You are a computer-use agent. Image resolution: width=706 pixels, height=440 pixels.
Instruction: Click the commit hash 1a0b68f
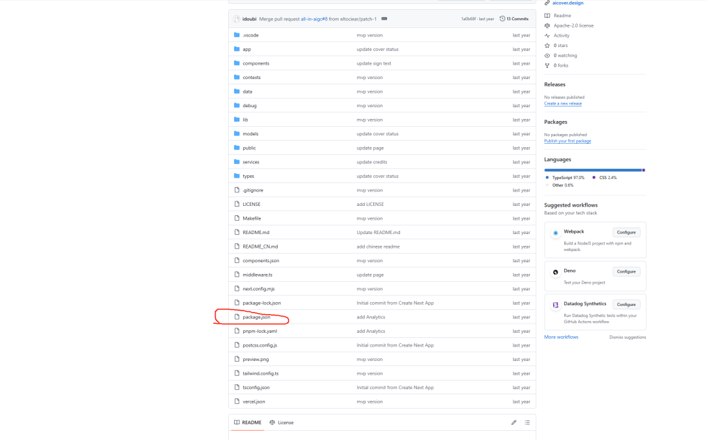469,19
